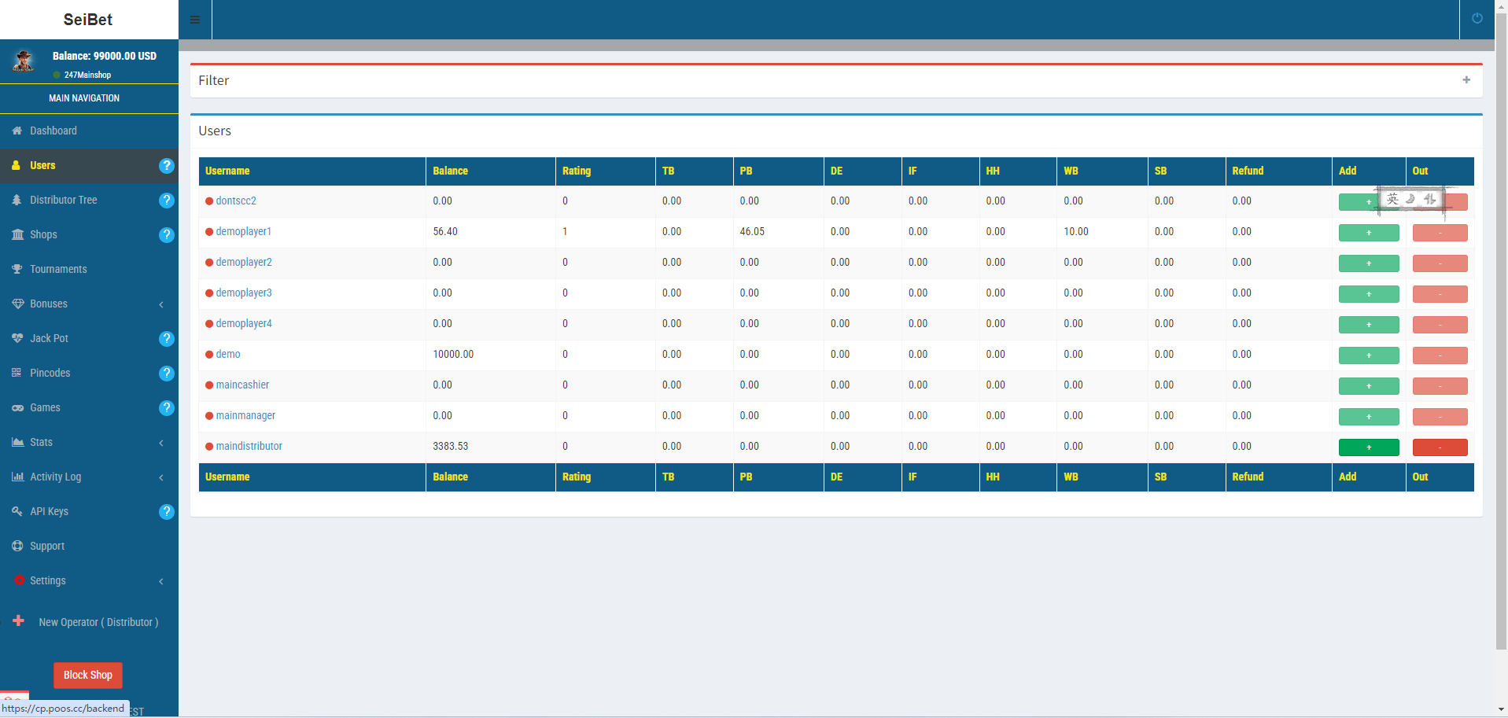The height and width of the screenshot is (718, 1508).
Task: Open mainmanager user link
Action: tap(245, 415)
